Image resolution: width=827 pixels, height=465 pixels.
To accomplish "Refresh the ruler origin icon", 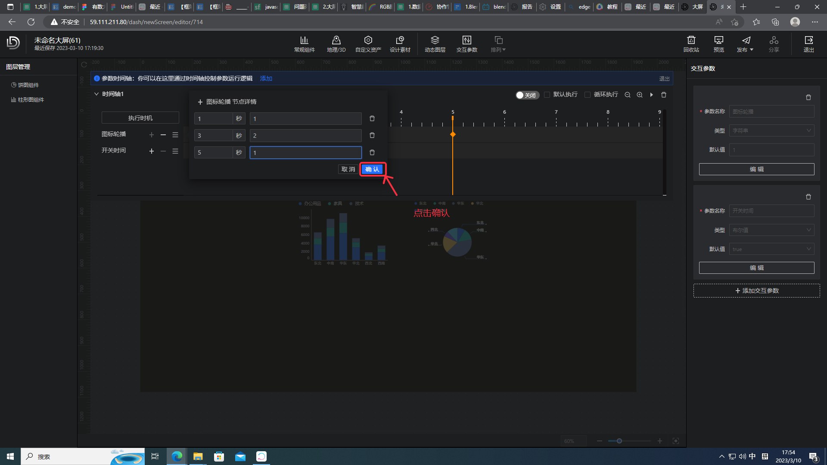I will click(x=84, y=65).
